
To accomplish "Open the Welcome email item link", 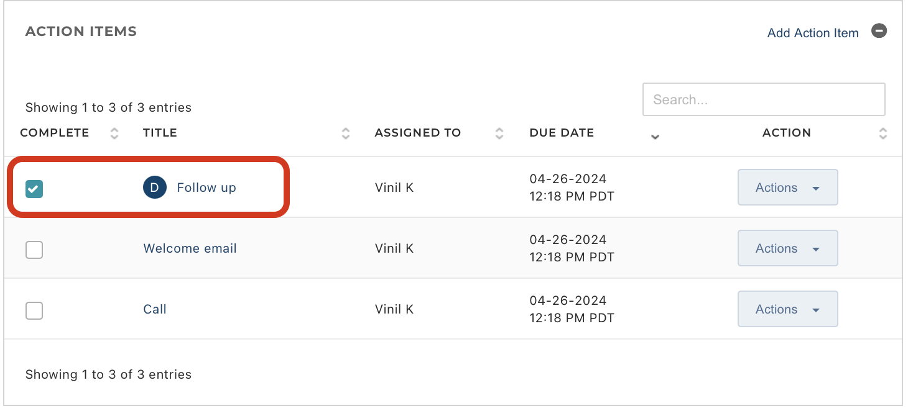I will click(190, 248).
